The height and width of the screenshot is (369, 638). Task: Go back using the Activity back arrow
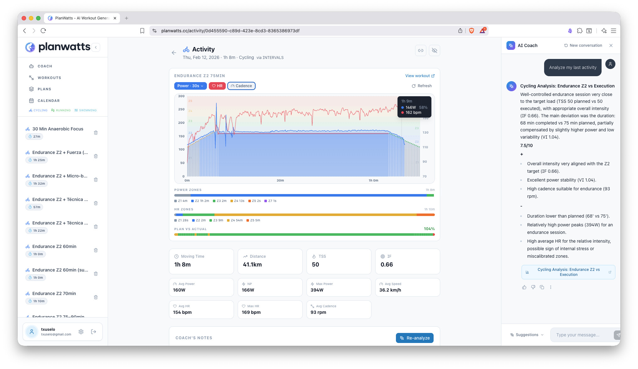174,53
